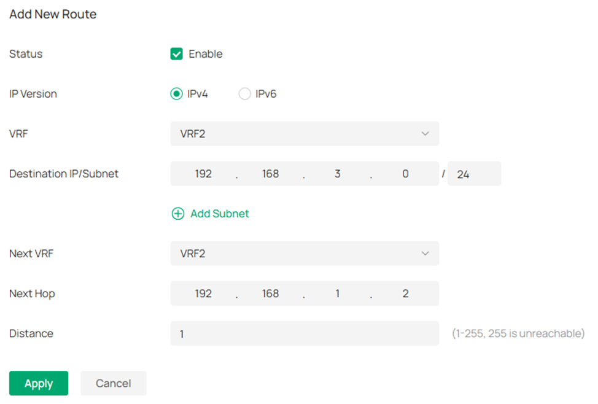Viewport: 598px width, 404px height.
Task: Click the Add Subnet plus icon
Action: tap(178, 213)
